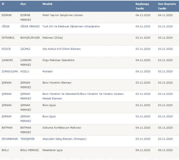179x160 pixels.
Task: Select the Paketleme işçisi job entry
Action: coord(53,150)
